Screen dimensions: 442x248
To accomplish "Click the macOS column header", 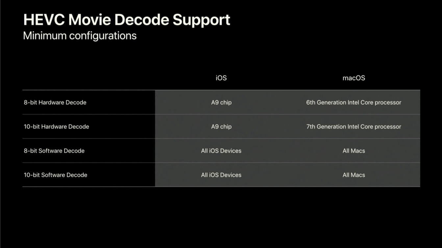I will tap(354, 78).
